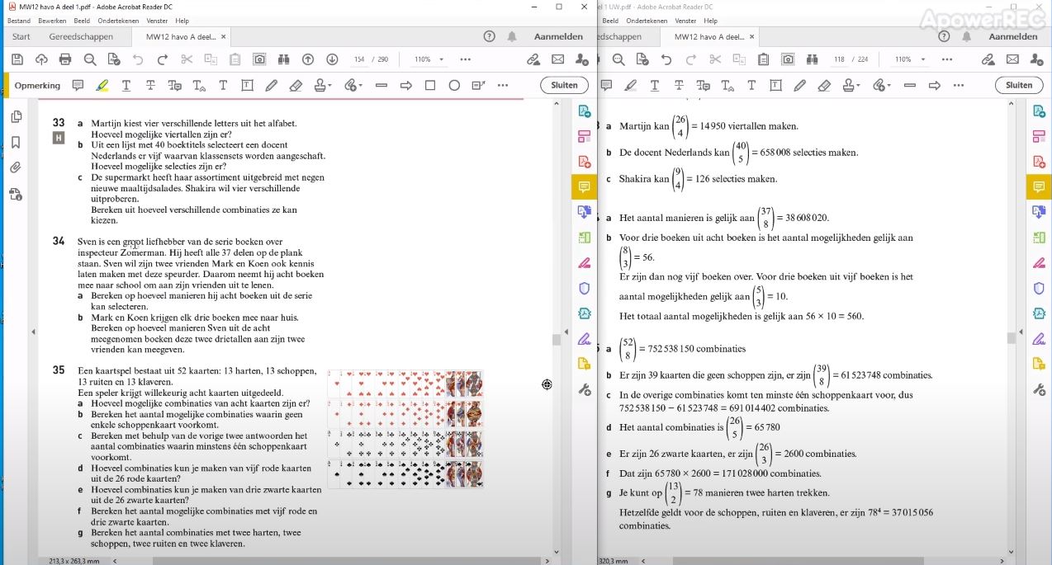
Task: Open find binoculars in left window
Action: click(283, 59)
